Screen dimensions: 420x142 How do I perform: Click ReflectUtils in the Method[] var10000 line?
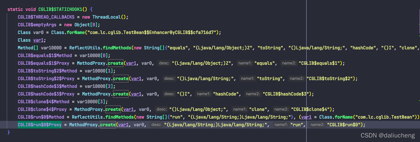point(85,48)
